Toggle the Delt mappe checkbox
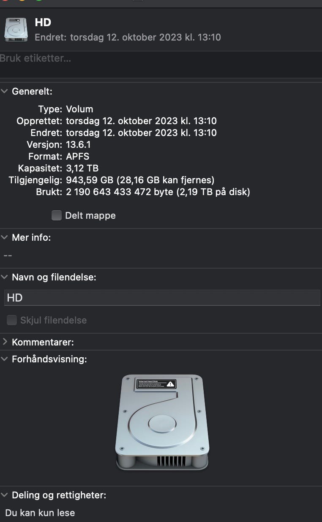Viewport: 322px width, 522px height. (56, 215)
